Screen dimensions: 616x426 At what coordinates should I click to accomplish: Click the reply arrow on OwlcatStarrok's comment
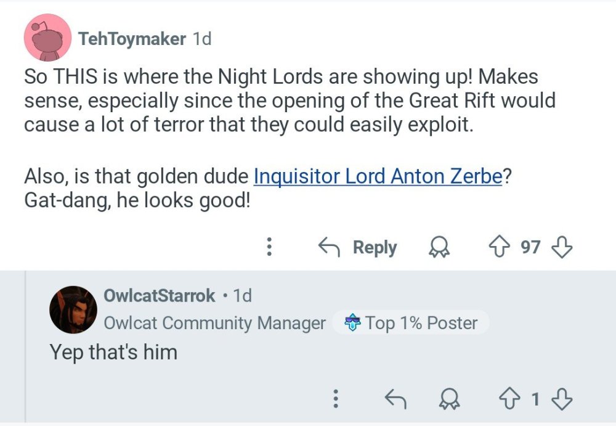click(x=395, y=399)
